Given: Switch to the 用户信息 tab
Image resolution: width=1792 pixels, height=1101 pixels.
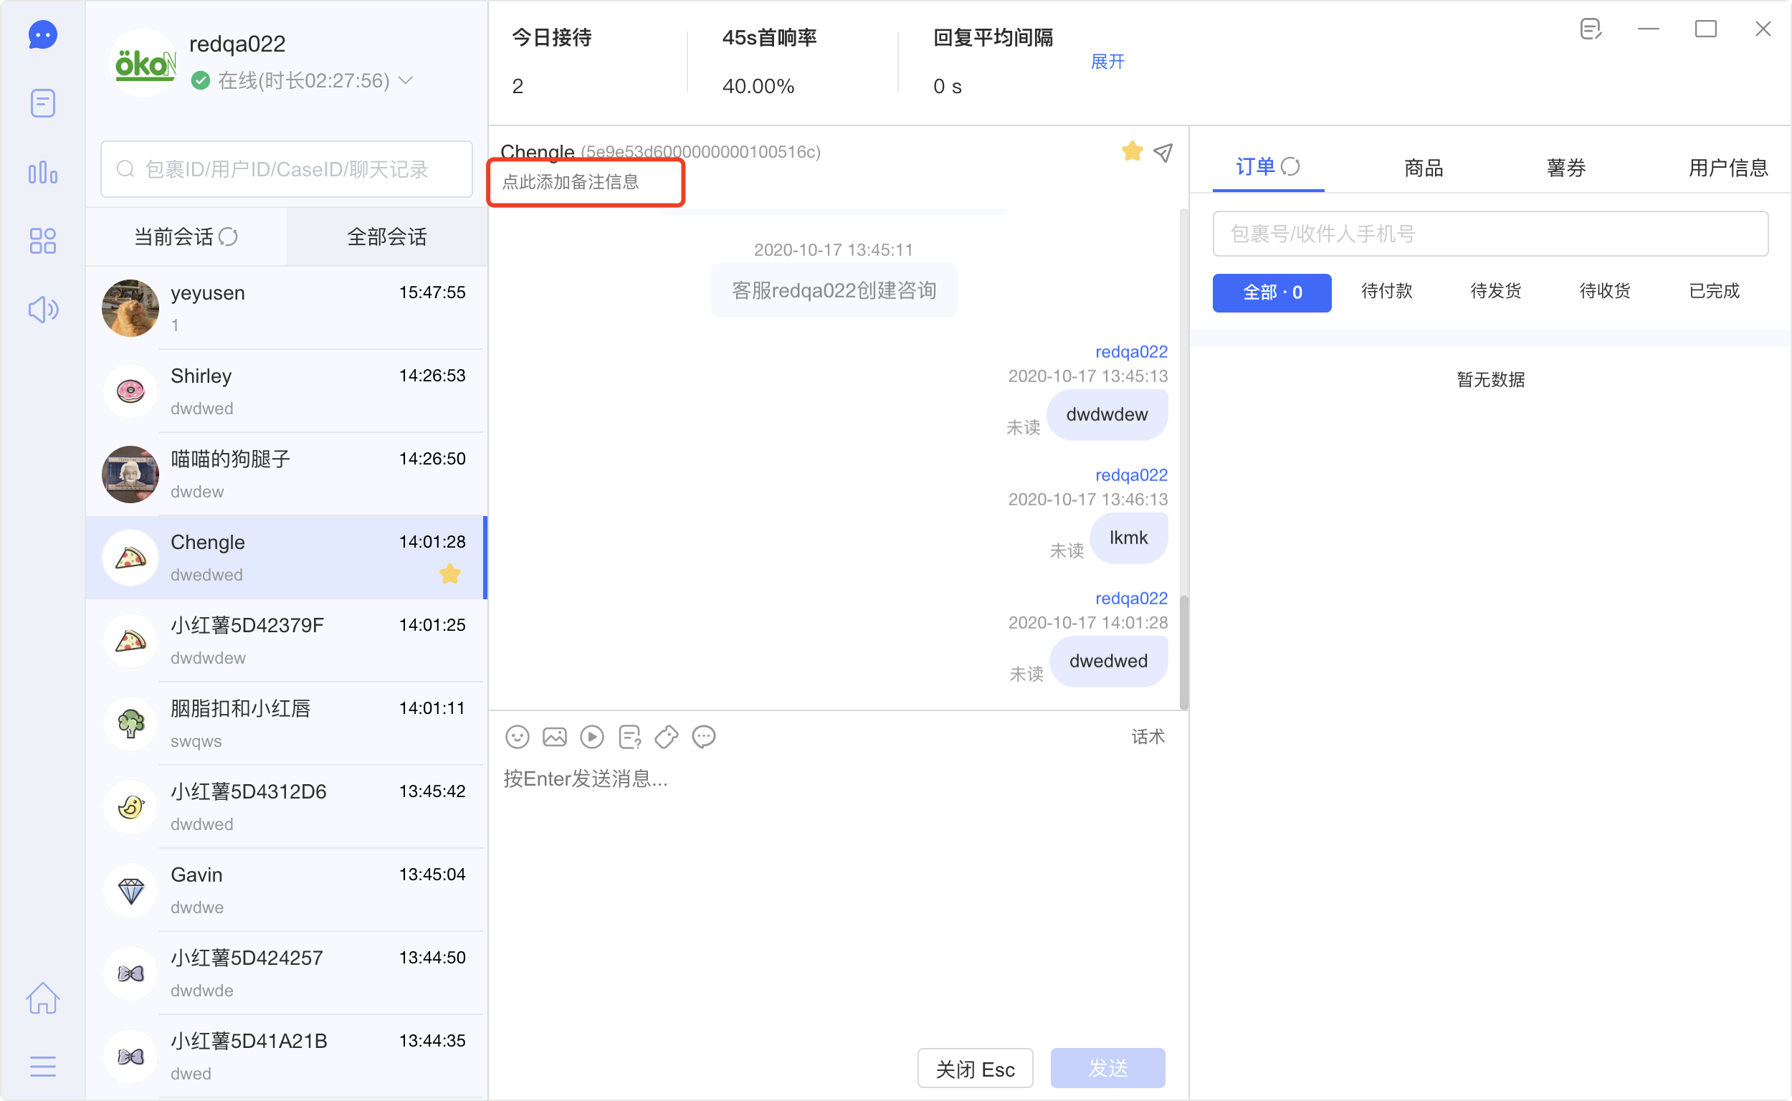Looking at the screenshot, I should (1727, 168).
